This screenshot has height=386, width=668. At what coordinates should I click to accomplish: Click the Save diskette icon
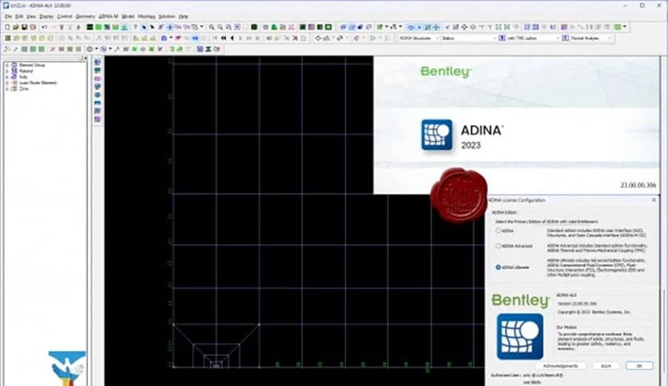(x=24, y=27)
